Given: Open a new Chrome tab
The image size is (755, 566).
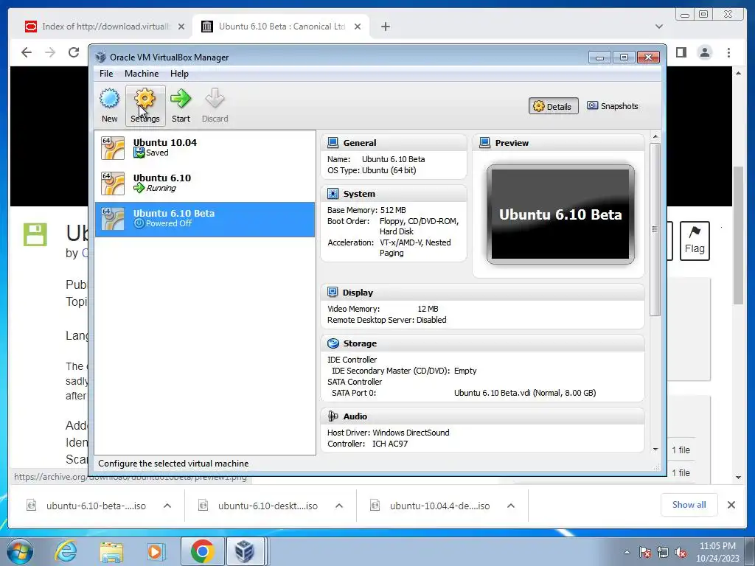Looking at the screenshot, I should click(385, 27).
